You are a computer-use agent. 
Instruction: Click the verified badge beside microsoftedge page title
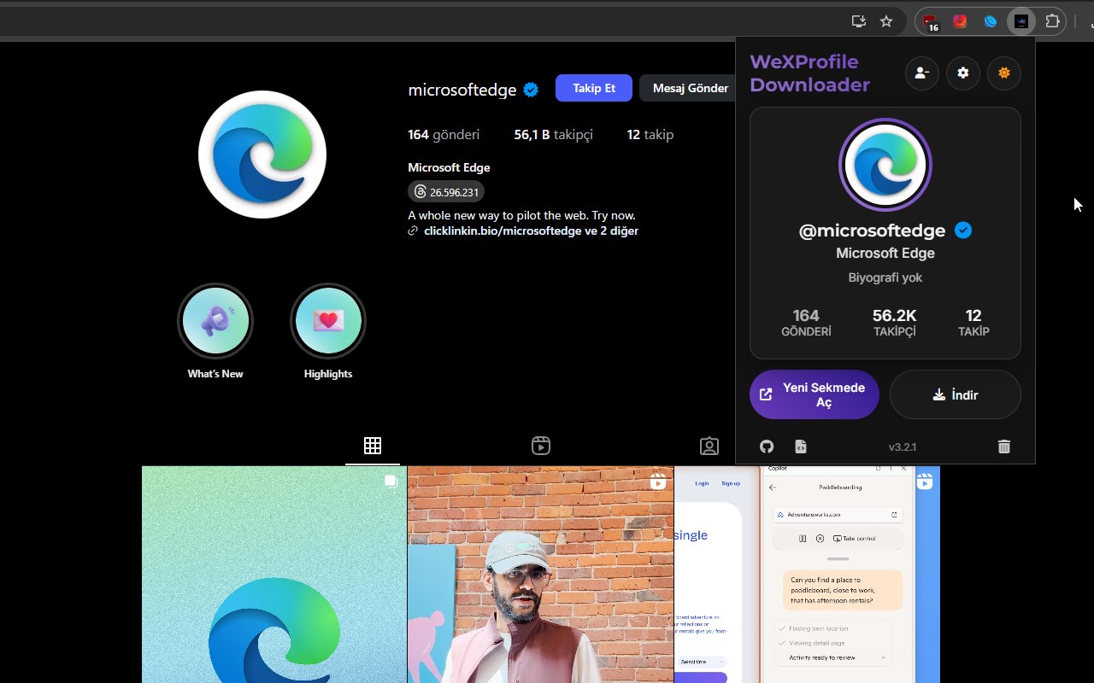click(531, 90)
